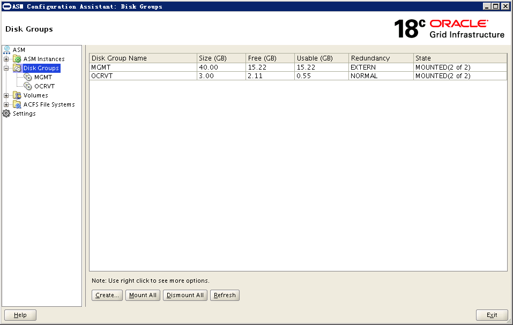Image resolution: width=513 pixels, height=325 pixels.
Task: Select the MGMT row name cell
Action: 143,67
